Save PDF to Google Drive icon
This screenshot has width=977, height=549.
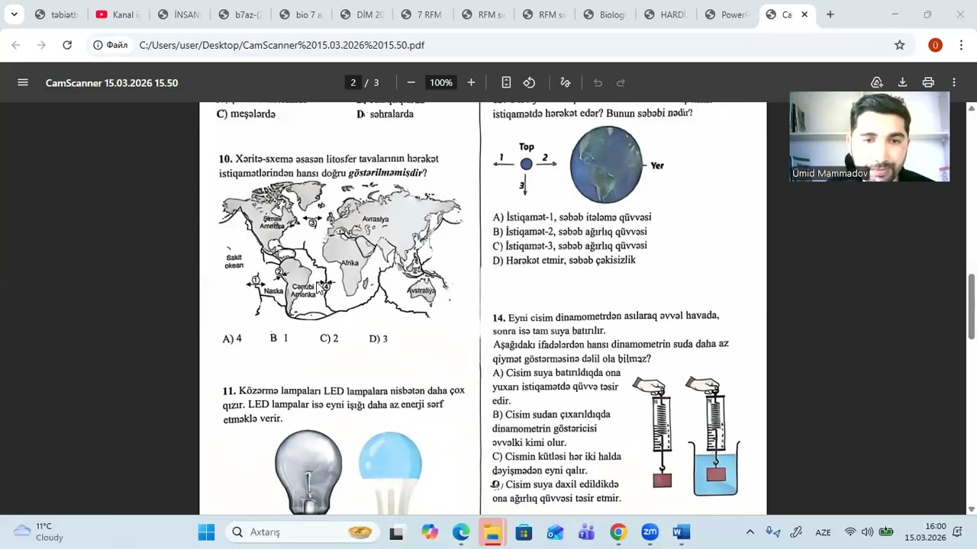point(877,82)
